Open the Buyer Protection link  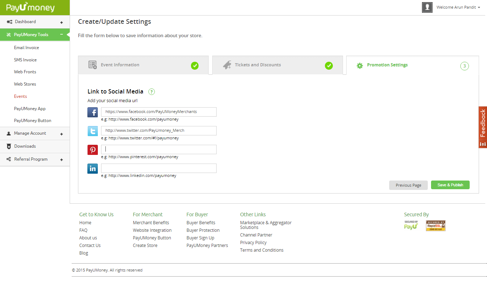tap(203, 230)
